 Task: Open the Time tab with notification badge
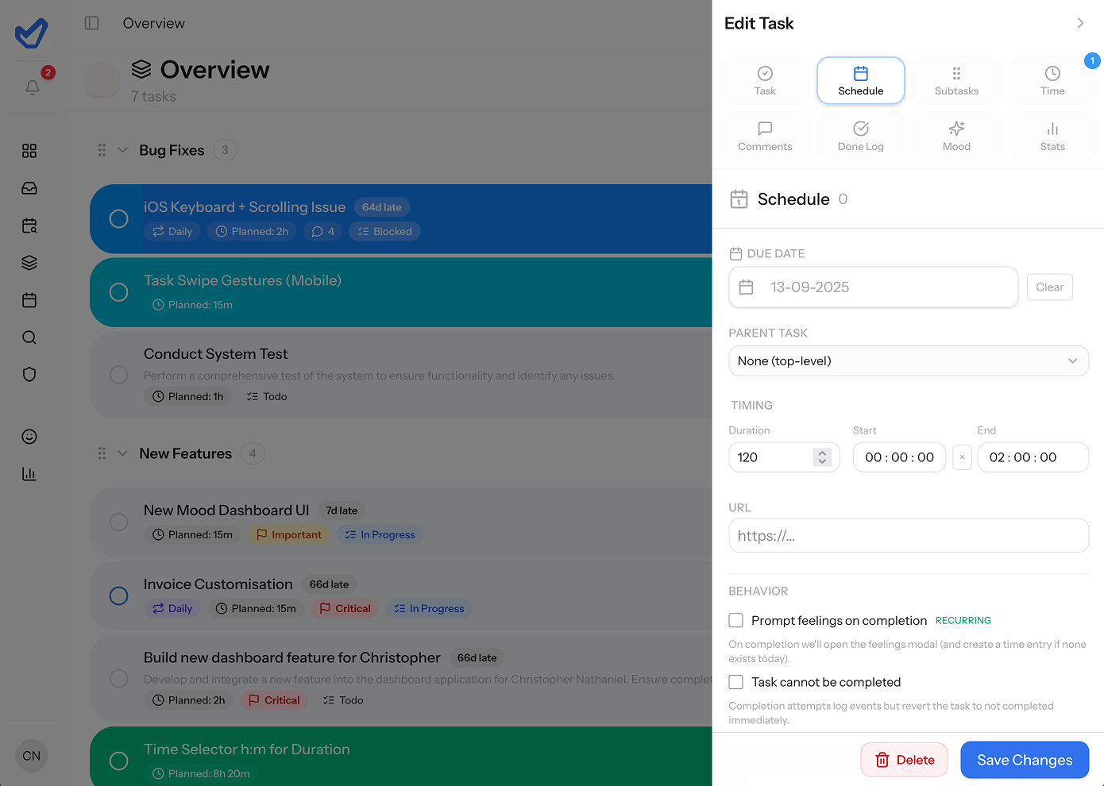pos(1052,80)
